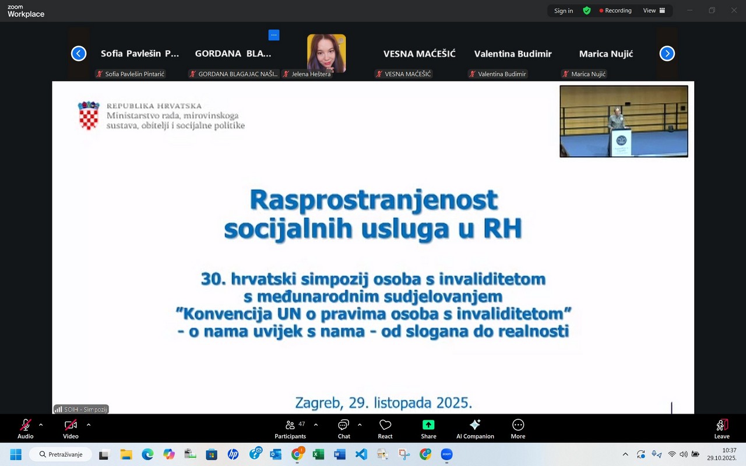Open the More meeting options
This screenshot has height=466, width=746.
pos(518,428)
